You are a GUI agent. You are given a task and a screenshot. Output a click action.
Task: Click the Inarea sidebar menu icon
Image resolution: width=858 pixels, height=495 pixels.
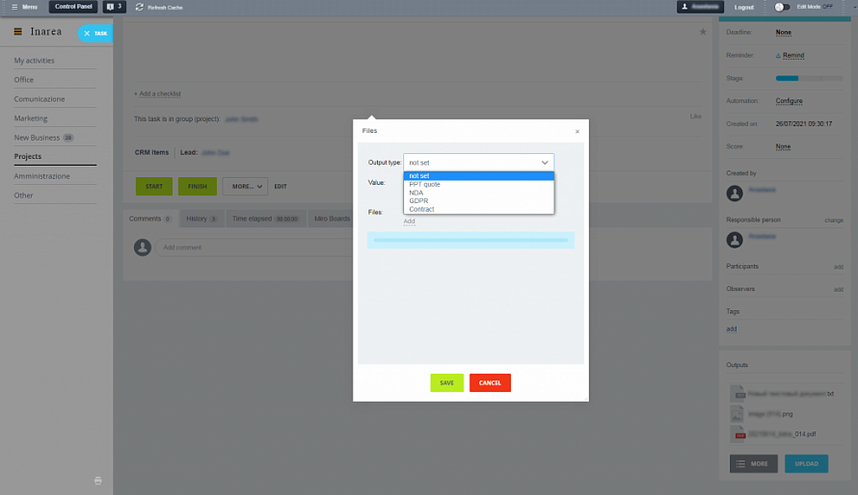pyautogui.click(x=17, y=32)
